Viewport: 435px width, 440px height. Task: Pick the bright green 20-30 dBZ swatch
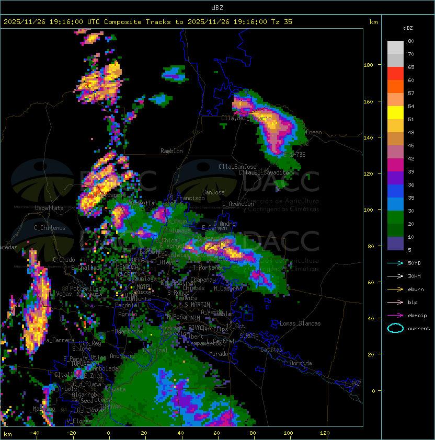coord(395,217)
